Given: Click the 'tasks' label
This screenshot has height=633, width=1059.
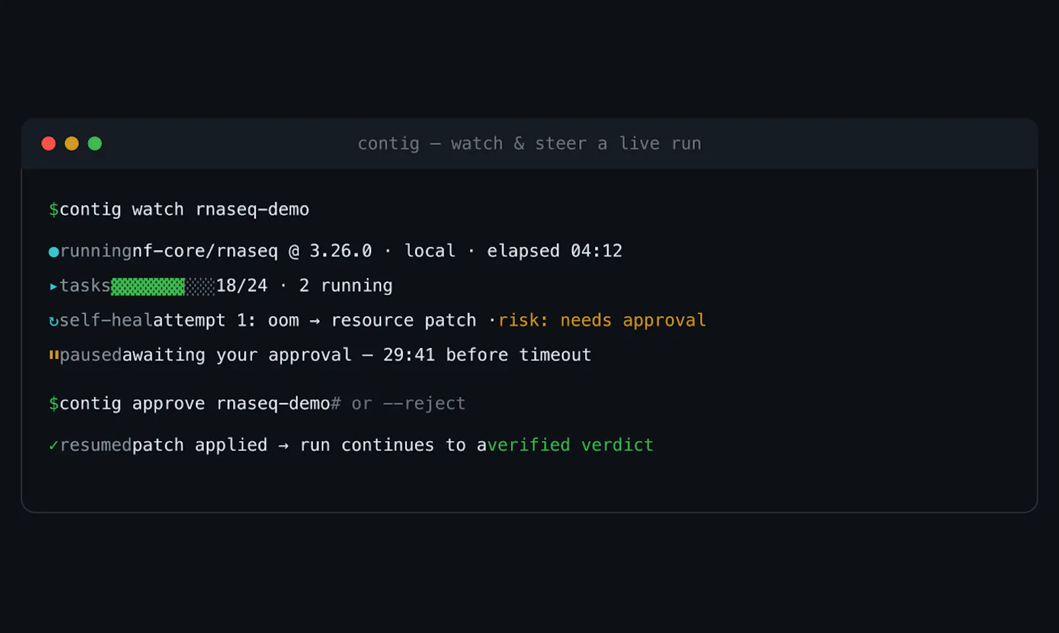Looking at the screenshot, I should (x=85, y=286).
